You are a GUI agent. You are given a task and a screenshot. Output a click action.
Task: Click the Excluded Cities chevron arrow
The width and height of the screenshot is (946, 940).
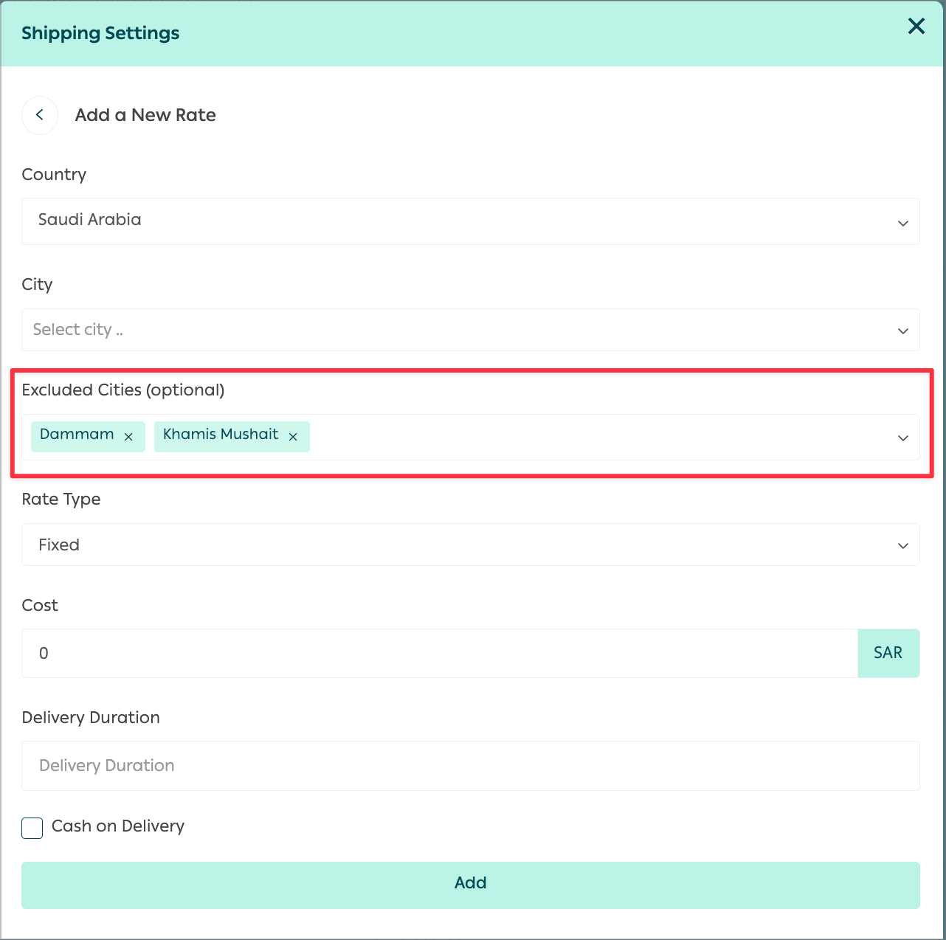point(902,438)
